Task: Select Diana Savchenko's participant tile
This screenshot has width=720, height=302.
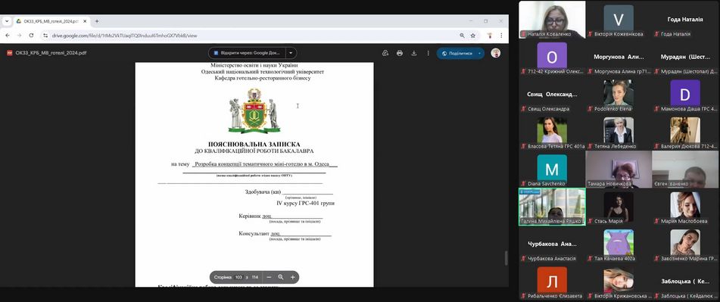Action: tap(552, 170)
